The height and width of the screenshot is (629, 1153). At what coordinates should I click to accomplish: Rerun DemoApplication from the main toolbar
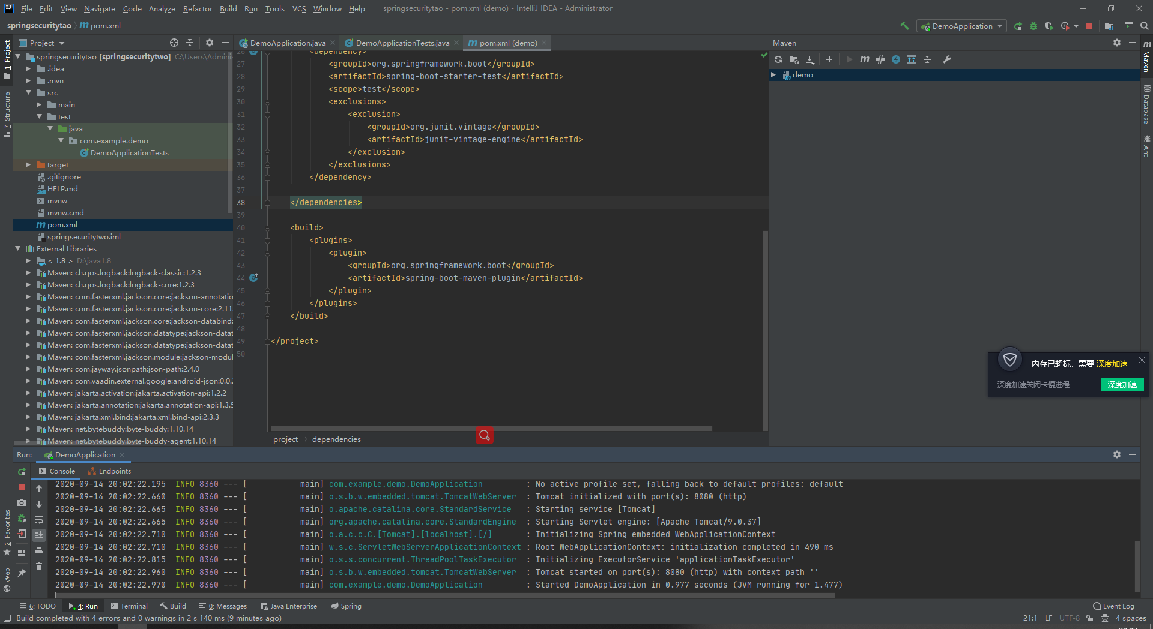(1018, 26)
